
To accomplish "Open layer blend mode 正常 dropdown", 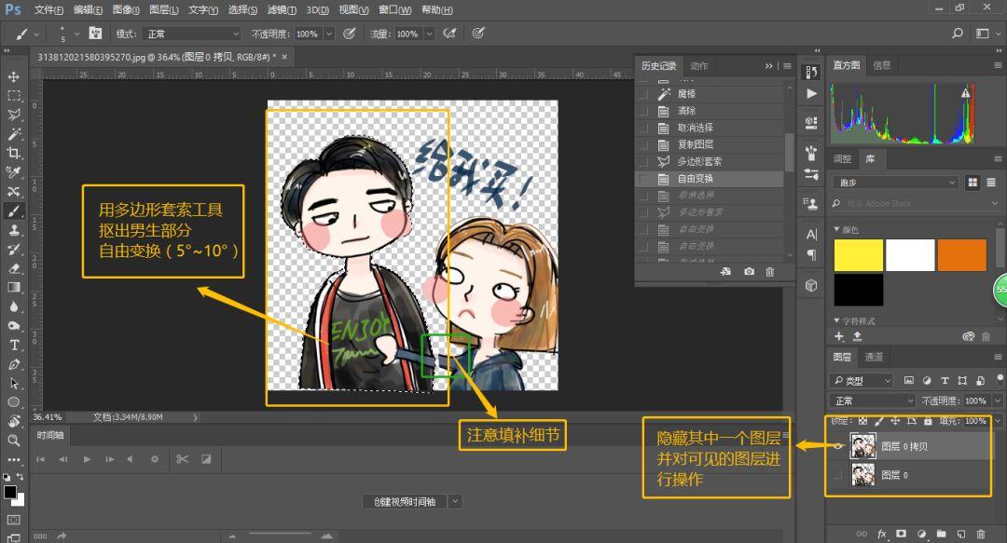I will click(873, 400).
